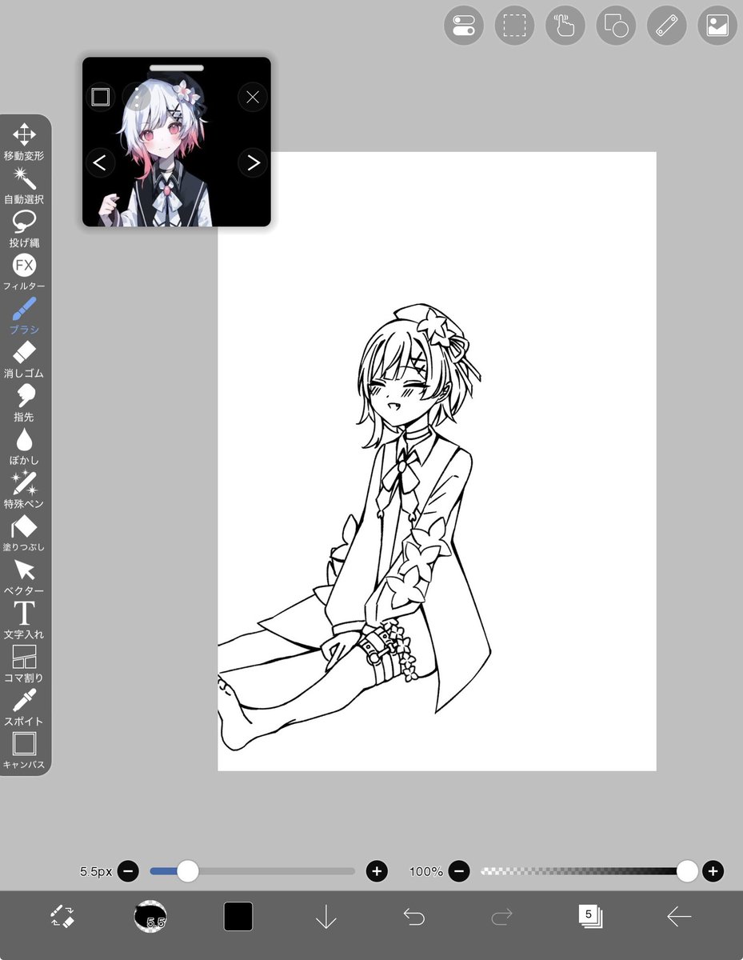Select the 文字入れ text tool
The height and width of the screenshot is (960, 743).
pos(24,620)
